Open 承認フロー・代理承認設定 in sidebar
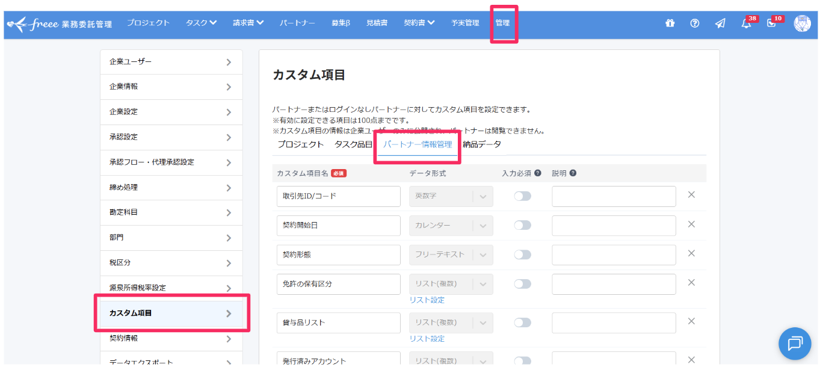The height and width of the screenshot is (367, 820). (x=171, y=162)
